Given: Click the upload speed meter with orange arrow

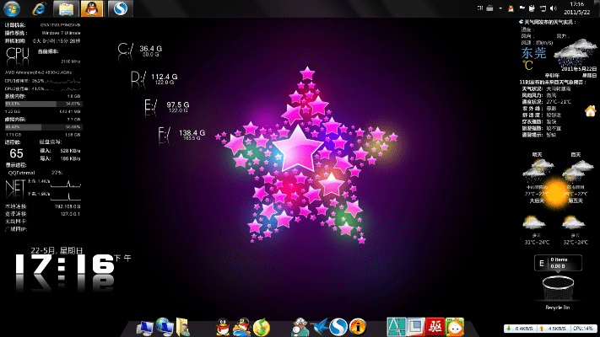Looking at the screenshot, I should coord(554,329).
